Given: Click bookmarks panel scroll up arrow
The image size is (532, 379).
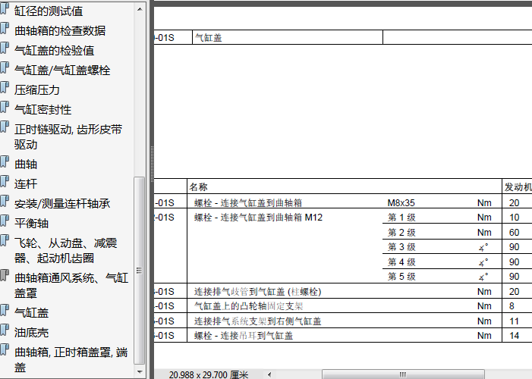Looking at the screenshot, I should pos(140,9).
